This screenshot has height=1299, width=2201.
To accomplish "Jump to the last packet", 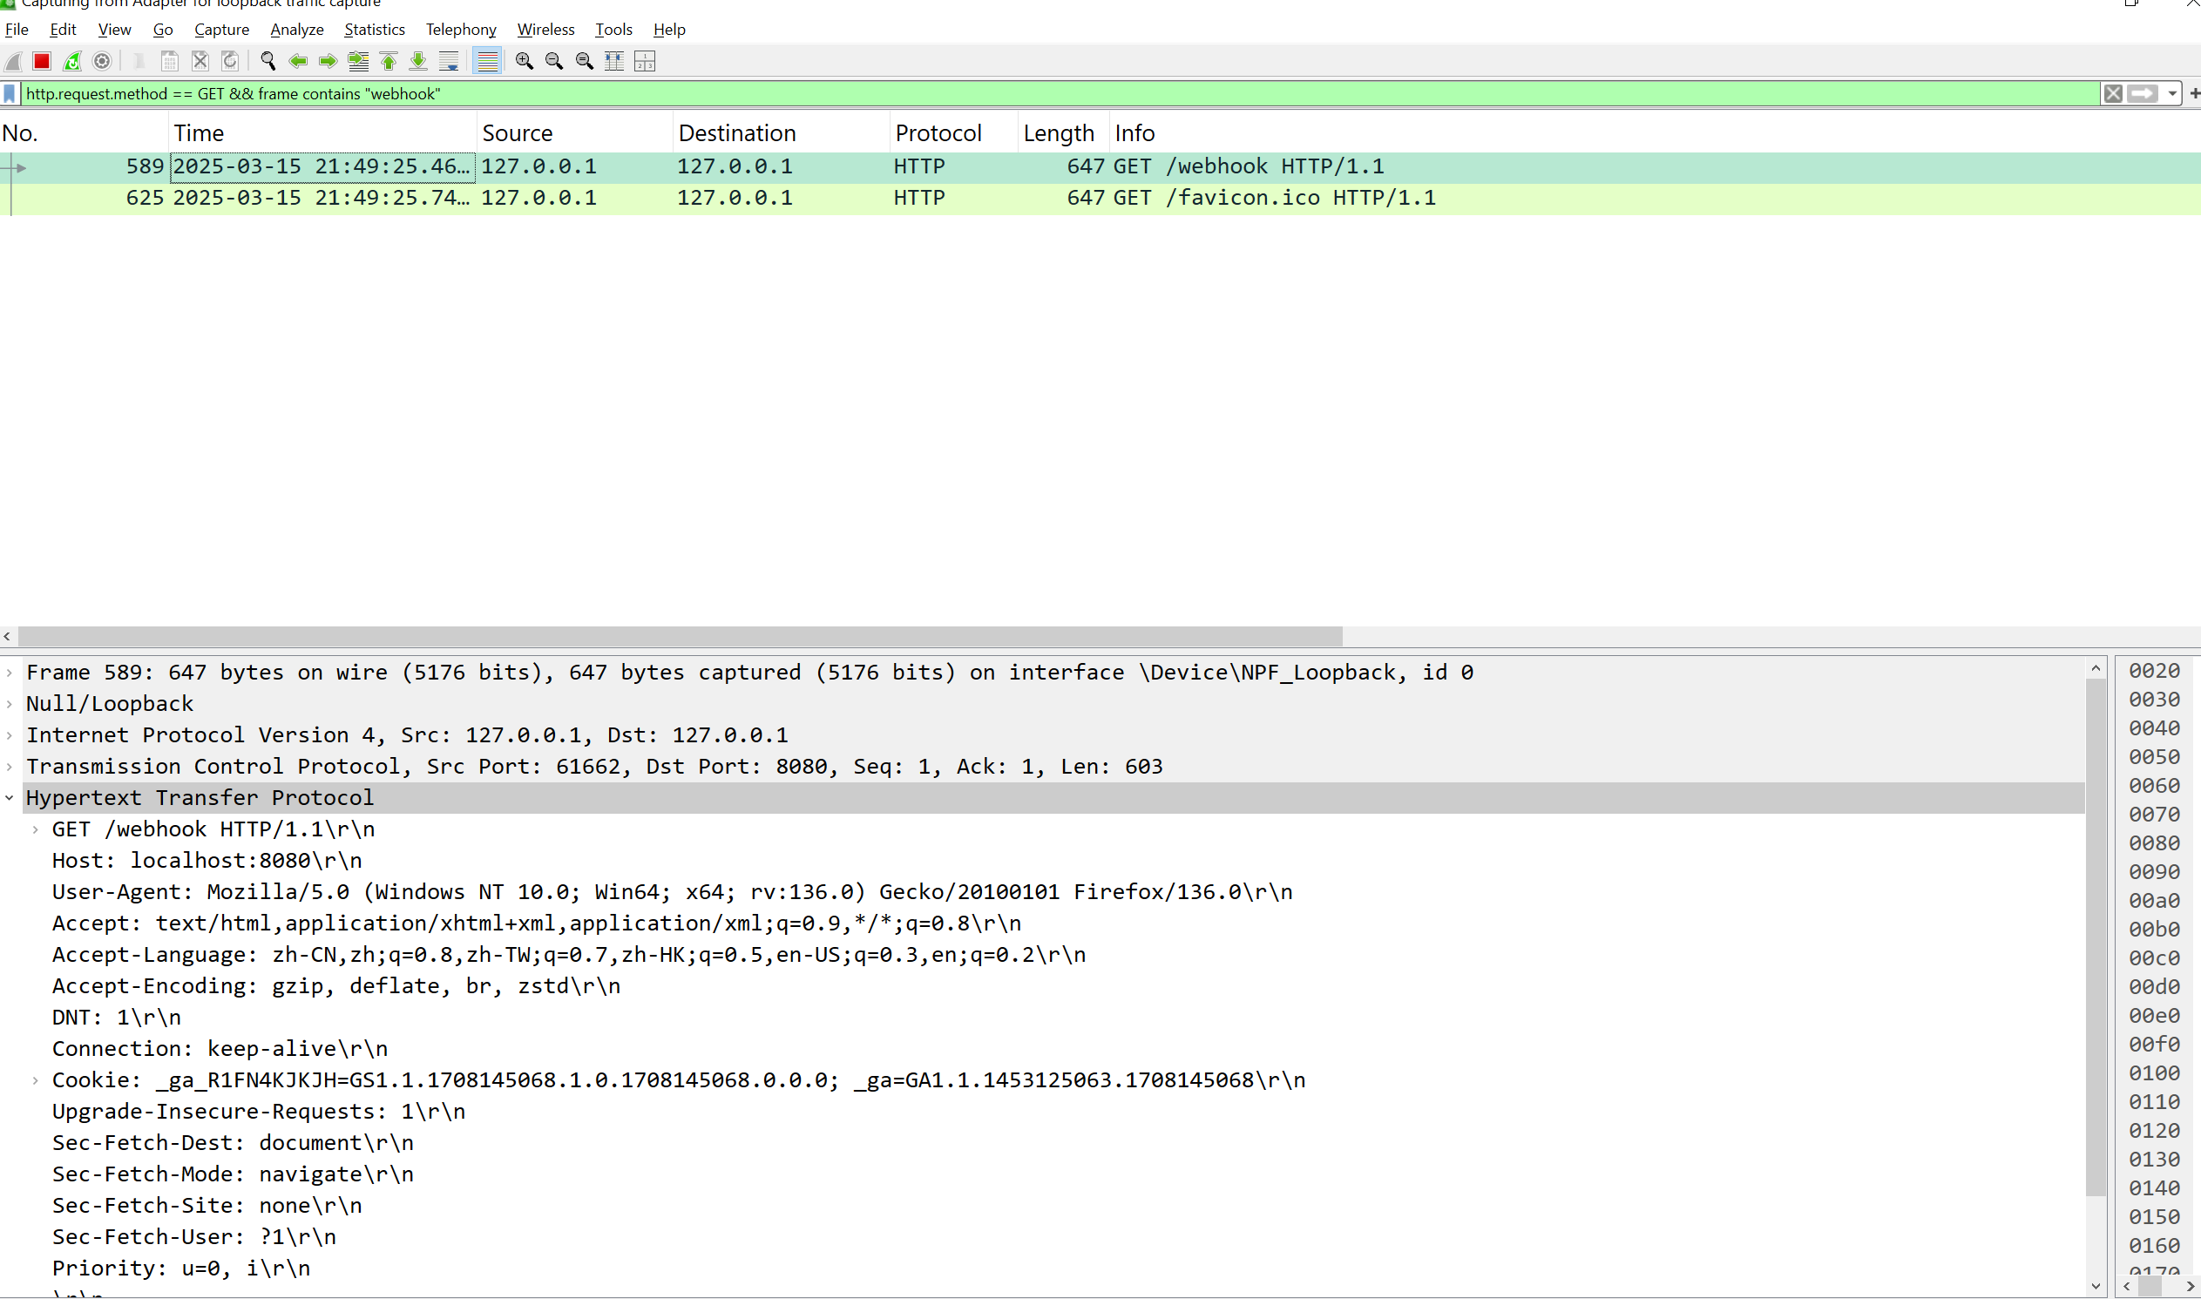I will pos(417,60).
